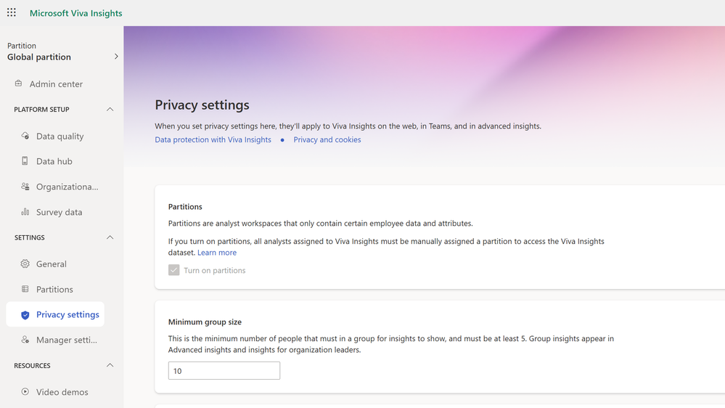Click the Survey data chart icon
The width and height of the screenshot is (725, 408).
point(25,212)
